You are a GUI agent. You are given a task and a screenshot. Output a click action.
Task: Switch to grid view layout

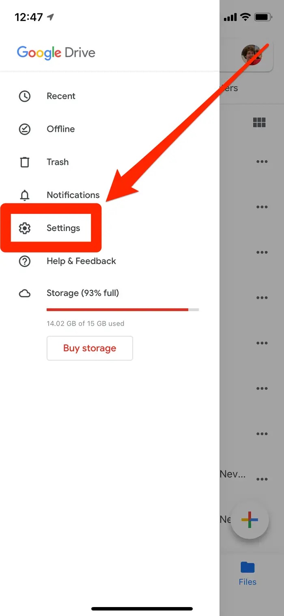pyautogui.click(x=259, y=122)
